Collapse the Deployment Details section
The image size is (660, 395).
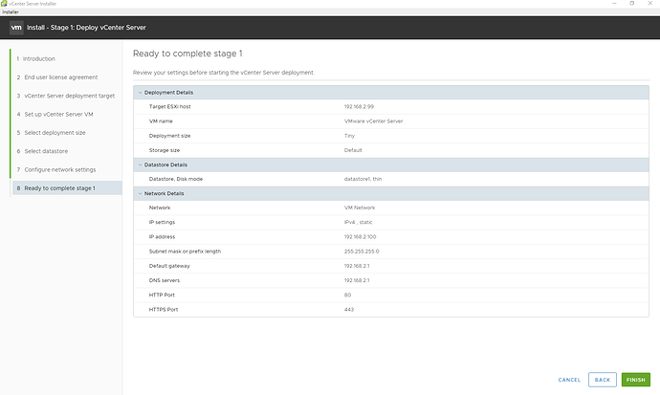[x=139, y=92]
